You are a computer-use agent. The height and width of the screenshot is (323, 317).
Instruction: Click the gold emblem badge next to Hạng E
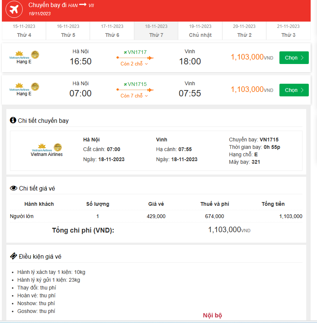click(x=35, y=54)
